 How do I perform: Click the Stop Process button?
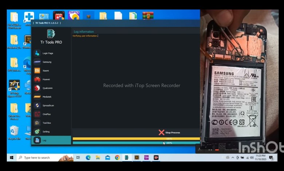pos(173,132)
